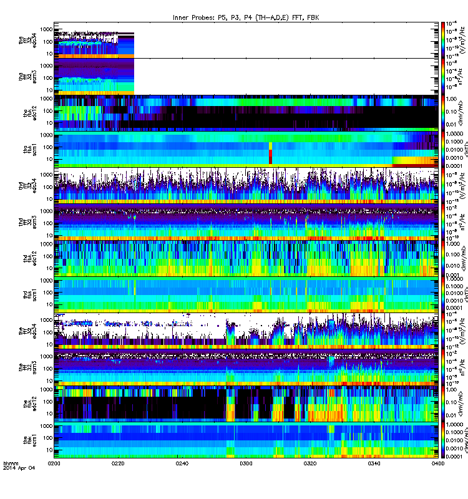Click the color bar of tha fff edc34 panel

tap(443, 40)
